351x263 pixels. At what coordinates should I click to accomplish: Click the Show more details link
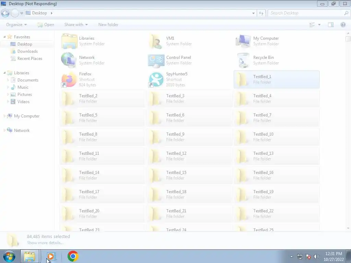click(x=45, y=243)
